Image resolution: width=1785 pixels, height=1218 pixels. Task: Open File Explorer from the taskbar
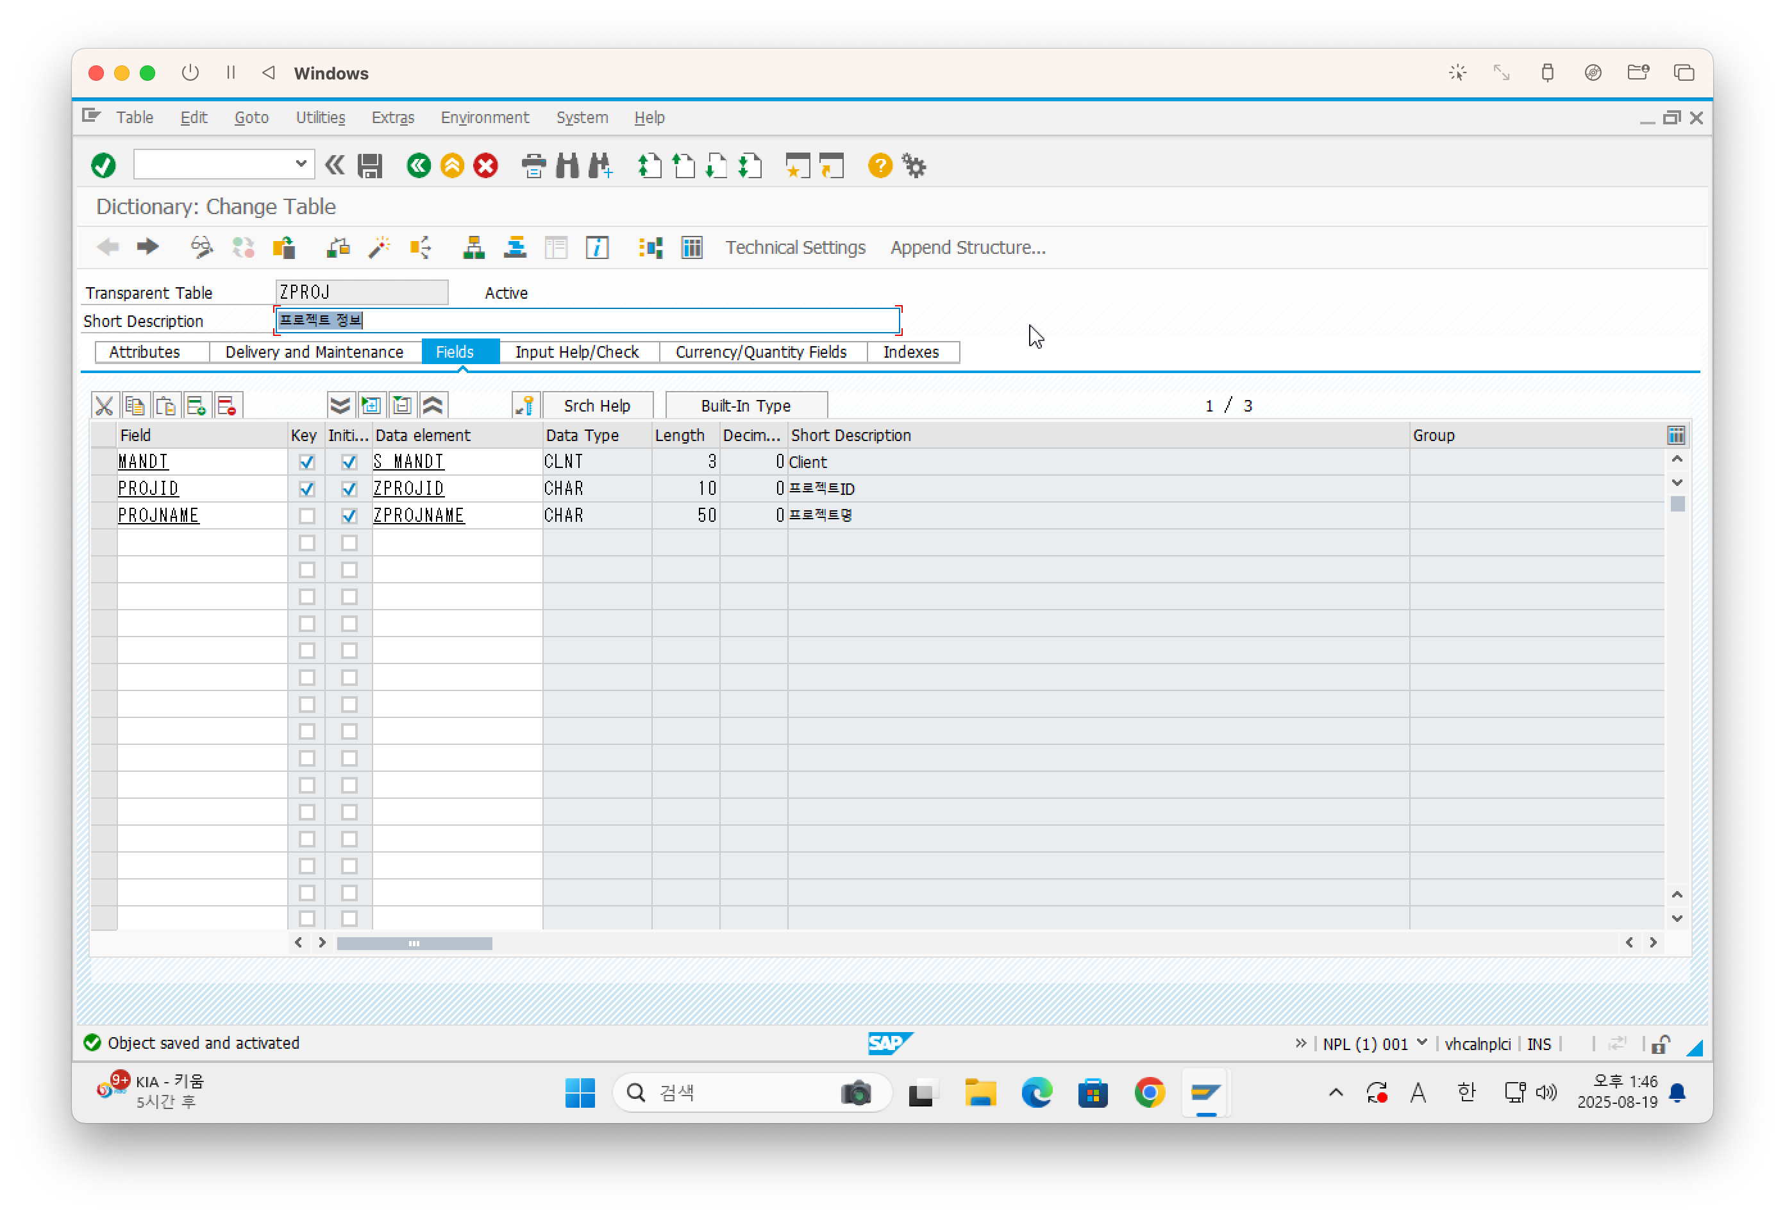pos(980,1093)
